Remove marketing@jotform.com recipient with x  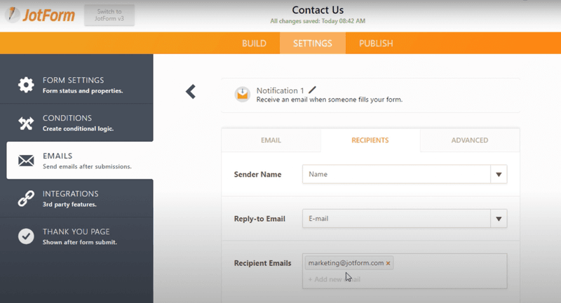388,263
